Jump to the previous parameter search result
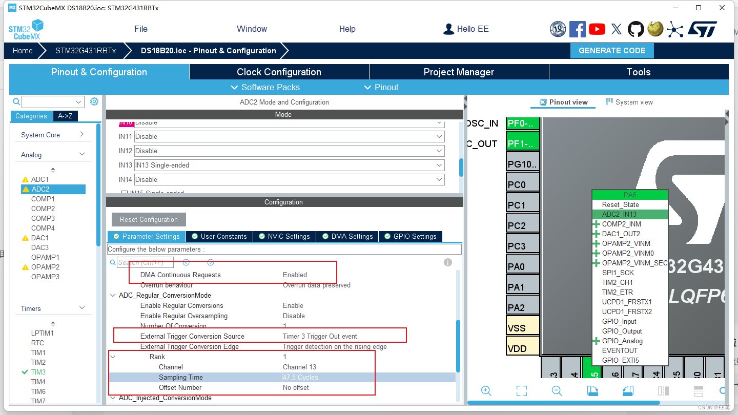The height and width of the screenshot is (415, 738). [186, 262]
